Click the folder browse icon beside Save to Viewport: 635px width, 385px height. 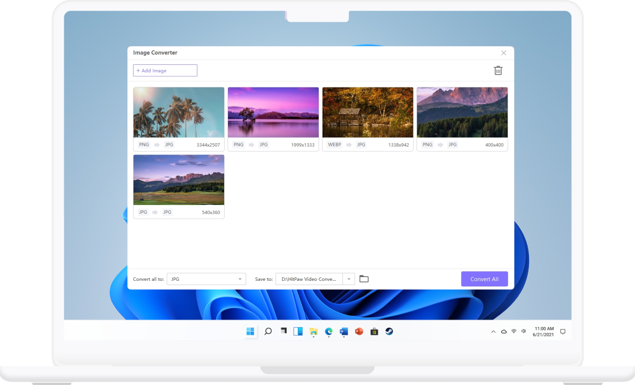(x=364, y=279)
